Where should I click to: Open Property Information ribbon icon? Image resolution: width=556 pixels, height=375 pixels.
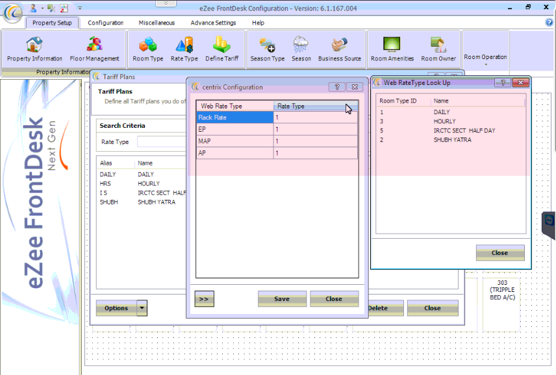point(34,49)
